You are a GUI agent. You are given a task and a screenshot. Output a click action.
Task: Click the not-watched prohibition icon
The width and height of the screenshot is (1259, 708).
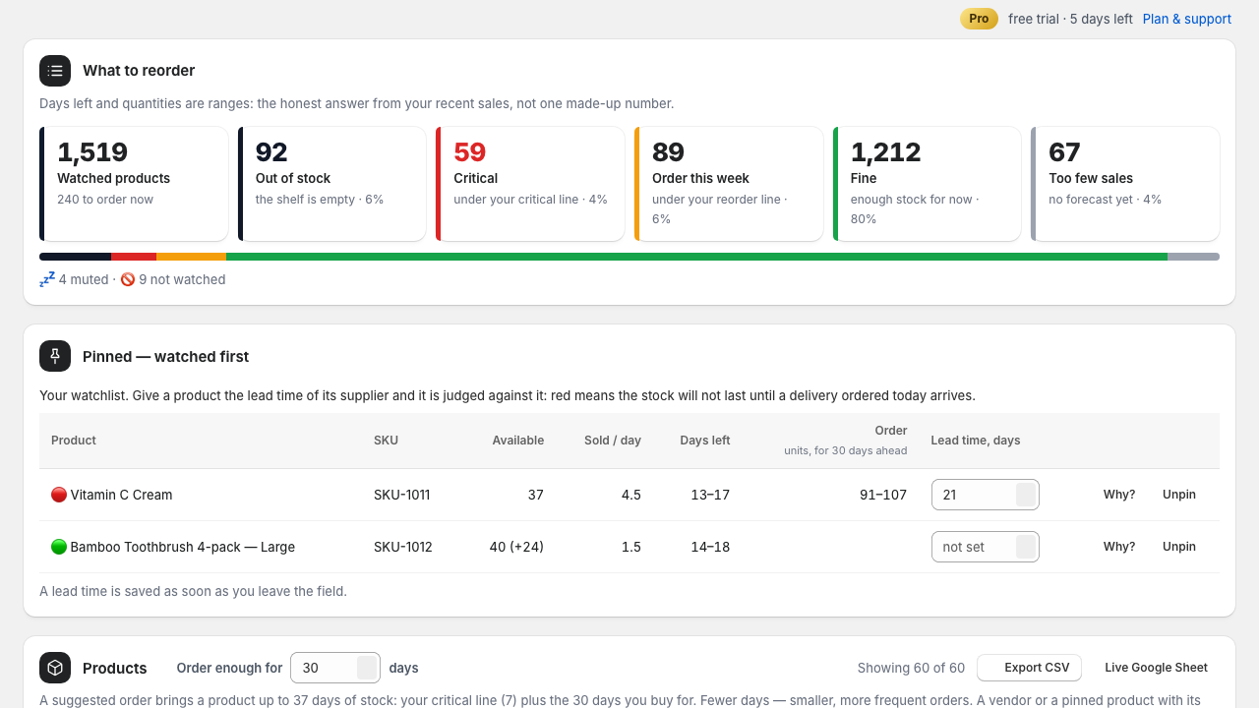point(128,279)
